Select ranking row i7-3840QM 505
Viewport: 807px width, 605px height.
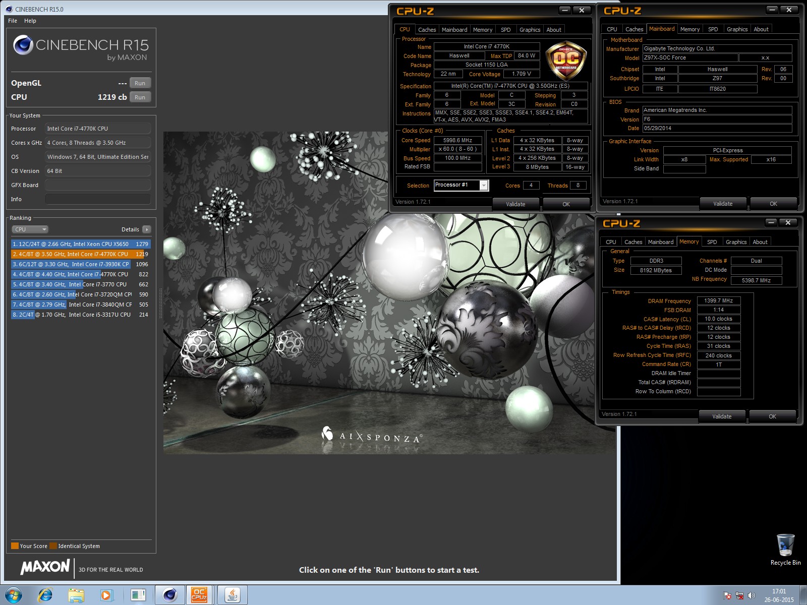pyautogui.click(x=81, y=305)
